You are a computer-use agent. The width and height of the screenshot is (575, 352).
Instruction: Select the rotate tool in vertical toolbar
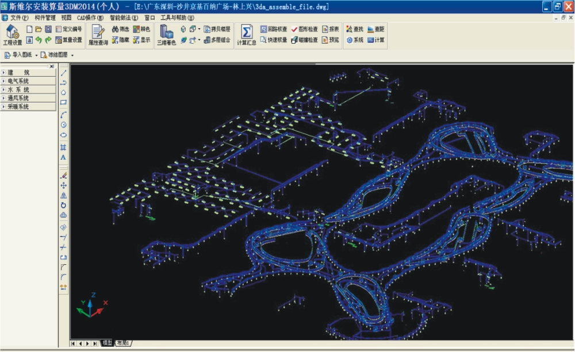point(63,205)
